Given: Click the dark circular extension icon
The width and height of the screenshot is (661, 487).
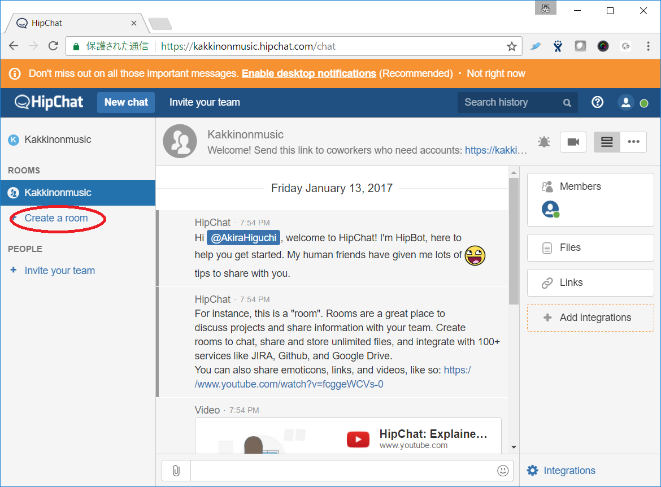Looking at the screenshot, I should click(603, 46).
